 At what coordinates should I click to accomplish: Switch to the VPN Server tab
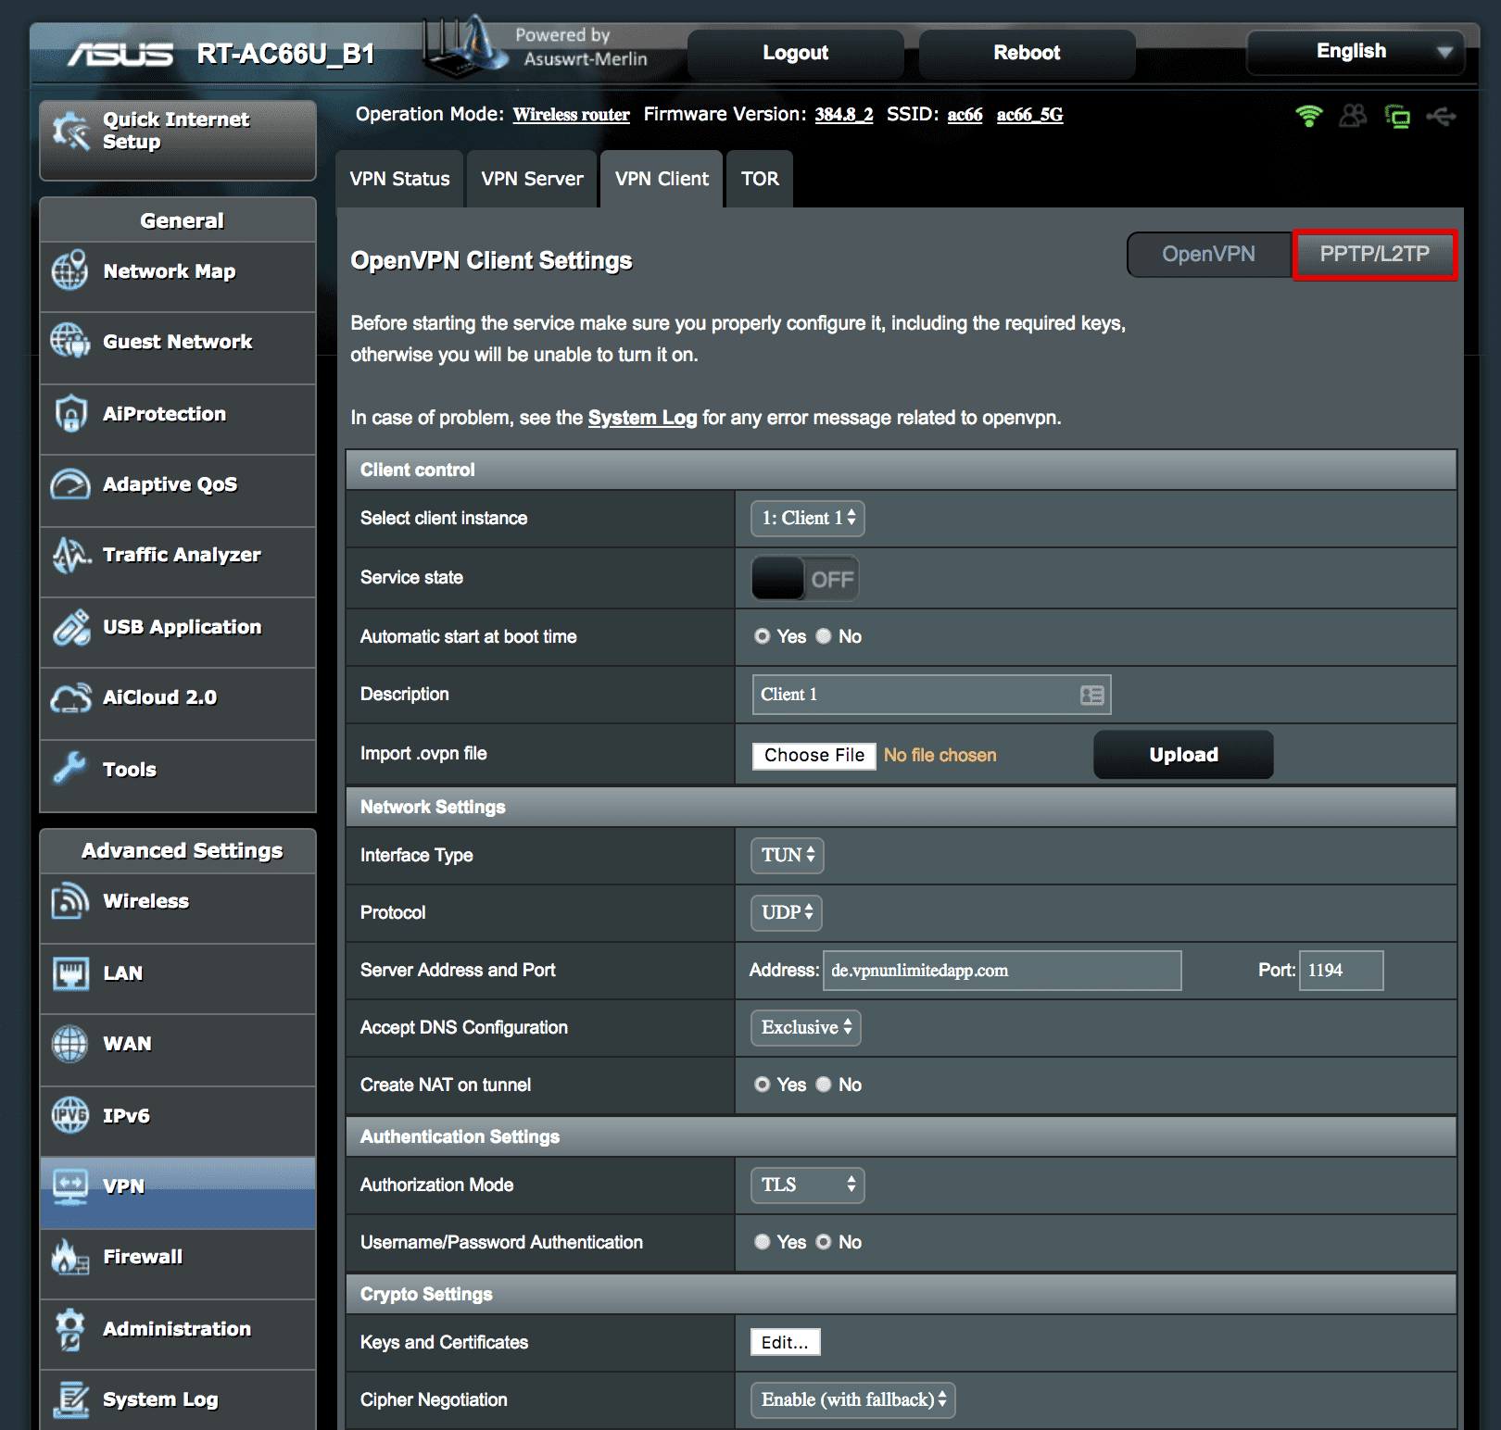tap(531, 178)
